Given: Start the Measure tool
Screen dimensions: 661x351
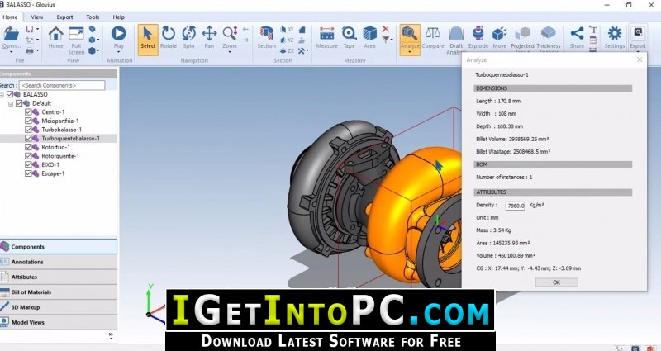Looking at the screenshot, I should [x=326, y=38].
